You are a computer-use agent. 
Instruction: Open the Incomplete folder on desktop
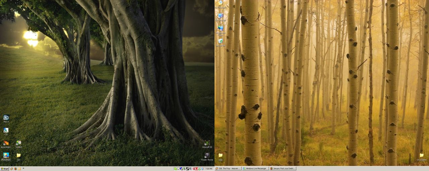coord(422,157)
